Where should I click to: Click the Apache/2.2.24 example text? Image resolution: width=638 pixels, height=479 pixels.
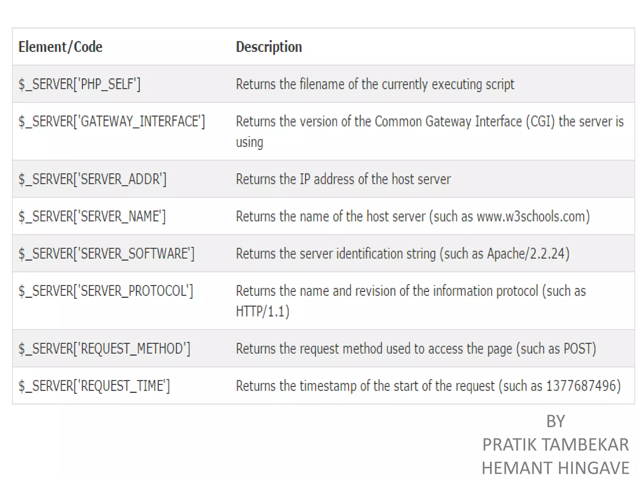526,254
